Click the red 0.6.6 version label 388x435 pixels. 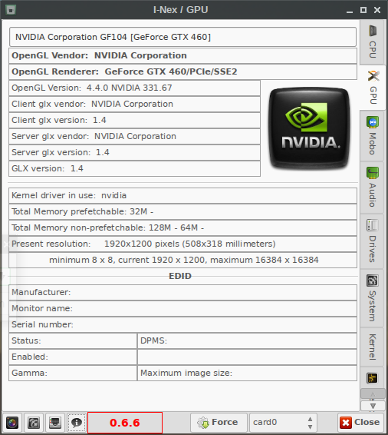click(x=125, y=423)
